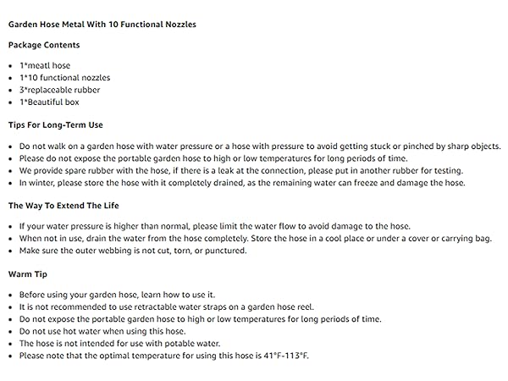Click the winter storage advice line
This screenshot has width=508, height=381.
click(x=242, y=183)
